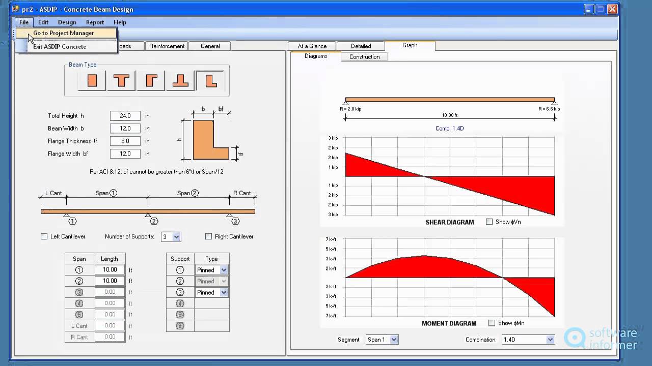Viewport: 652px width, 366px height.
Task: Open the Design menu
Action: (67, 22)
